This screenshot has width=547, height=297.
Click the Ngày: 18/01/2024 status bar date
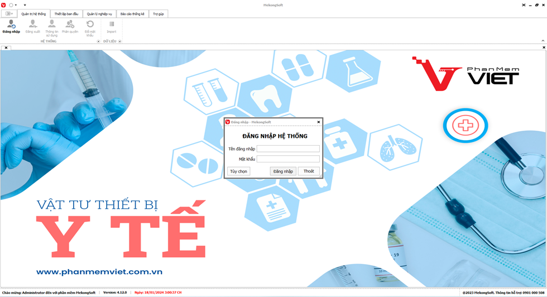[158, 293]
